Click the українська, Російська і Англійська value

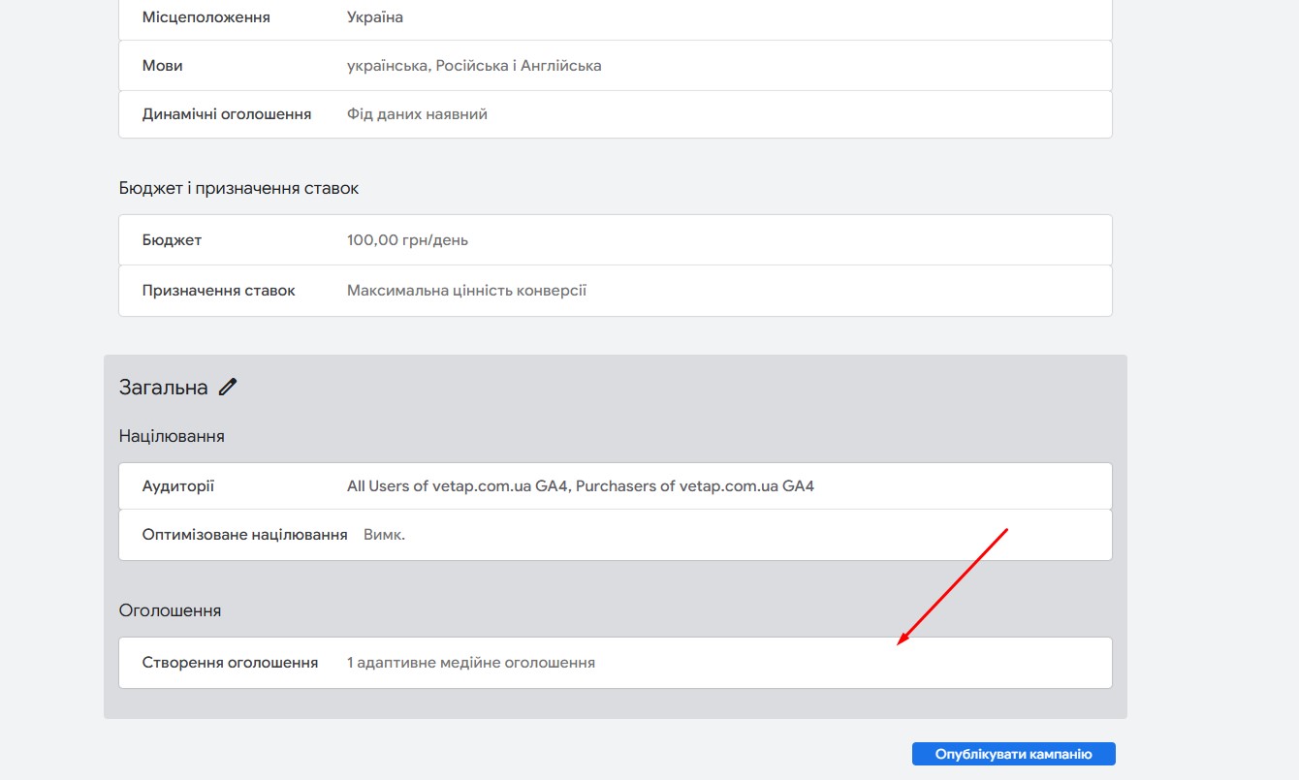tap(474, 66)
